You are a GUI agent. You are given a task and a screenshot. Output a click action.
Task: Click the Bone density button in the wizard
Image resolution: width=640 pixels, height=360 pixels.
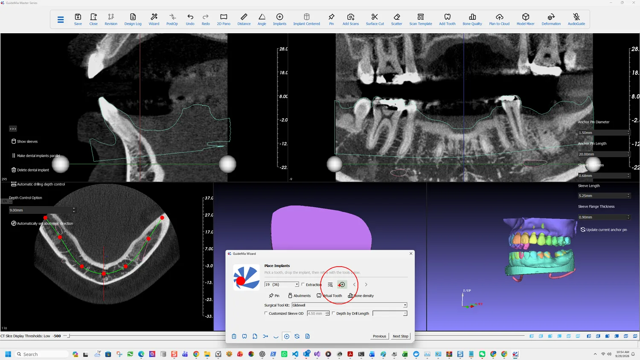pos(361,296)
